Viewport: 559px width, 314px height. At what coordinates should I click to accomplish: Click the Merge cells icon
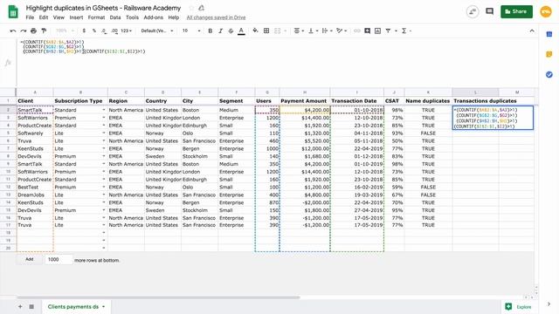pos(278,31)
